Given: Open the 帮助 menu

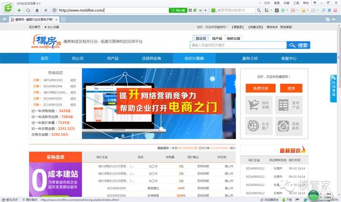Looking at the screenshot, I should 306,3.
